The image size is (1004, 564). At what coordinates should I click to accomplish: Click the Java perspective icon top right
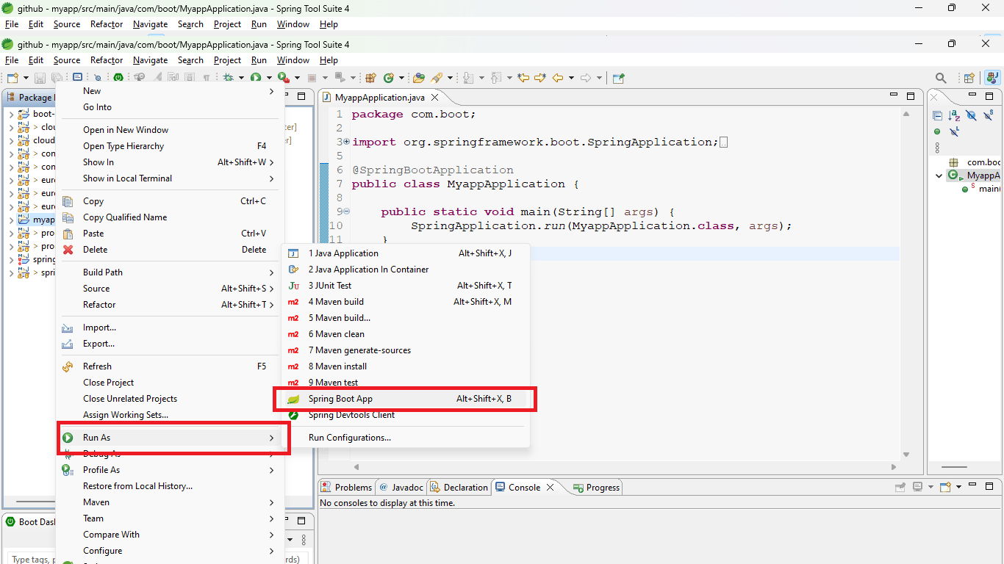click(x=992, y=78)
